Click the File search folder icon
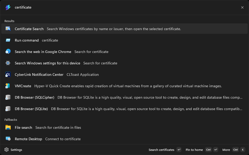 click(x=8, y=127)
